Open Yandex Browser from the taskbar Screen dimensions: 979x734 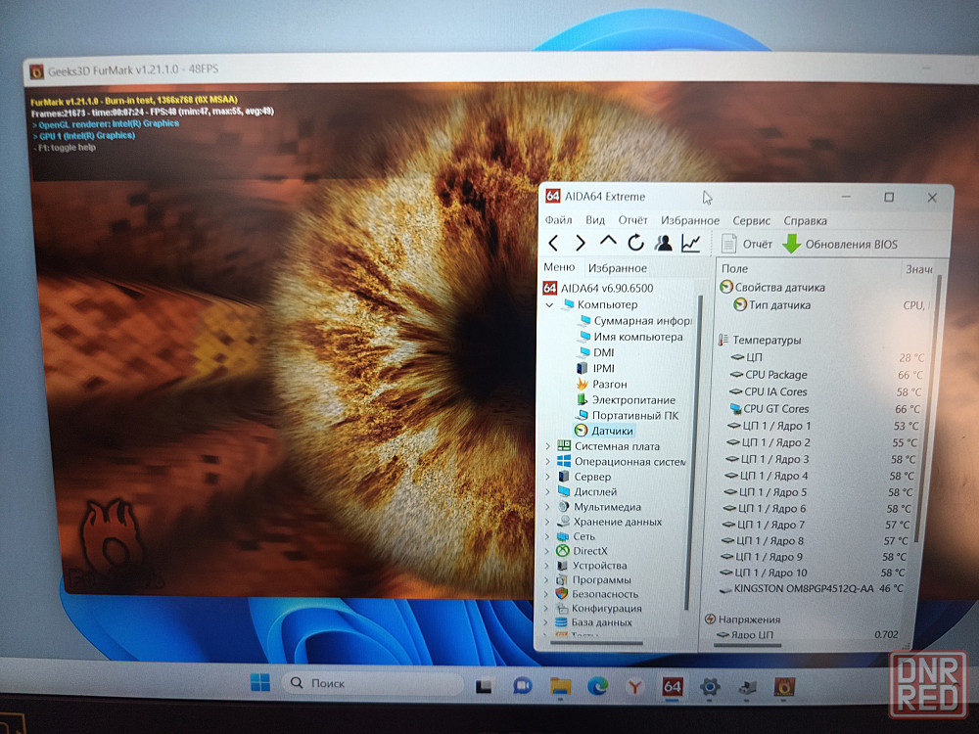[x=635, y=687]
